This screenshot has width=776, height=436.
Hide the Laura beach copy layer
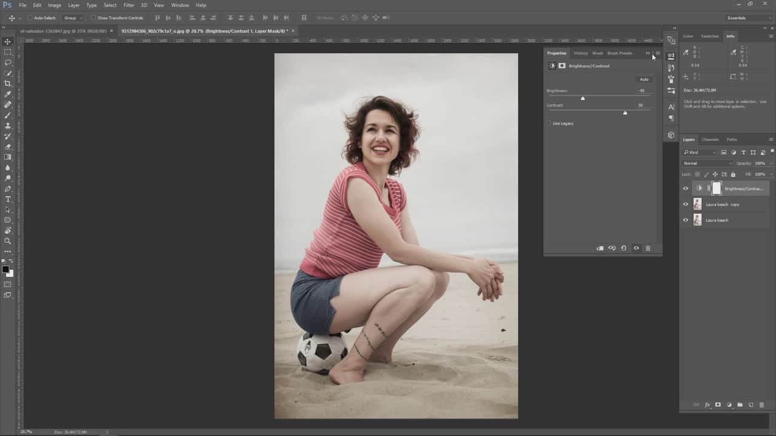(686, 204)
